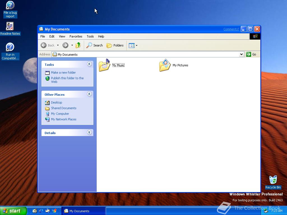Click the system tray network icon
The image size is (287, 215).
point(266,211)
